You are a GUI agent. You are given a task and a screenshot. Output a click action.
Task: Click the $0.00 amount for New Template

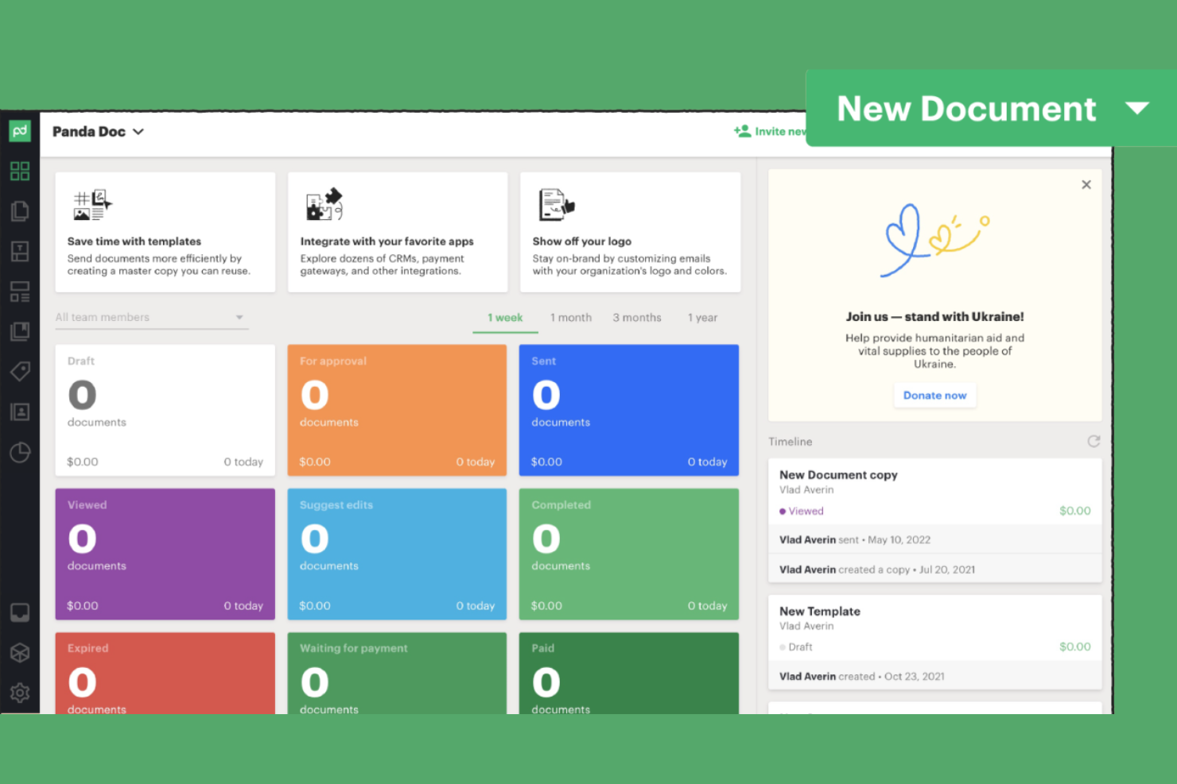(1075, 647)
